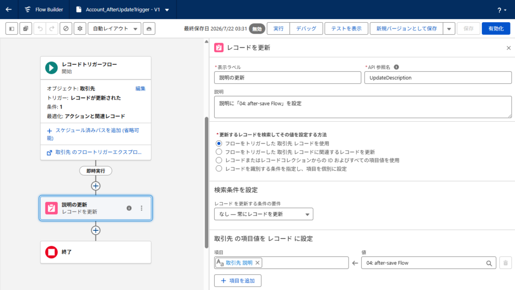515x290 pixels.
Task: Click the 有効化 activate button
Action: pos(496,29)
